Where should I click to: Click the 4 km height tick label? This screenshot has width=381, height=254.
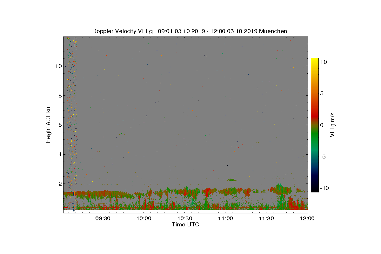click(x=60, y=154)
